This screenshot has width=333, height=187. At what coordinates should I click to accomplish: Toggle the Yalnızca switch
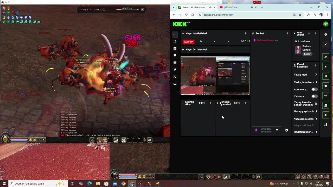pos(315,96)
